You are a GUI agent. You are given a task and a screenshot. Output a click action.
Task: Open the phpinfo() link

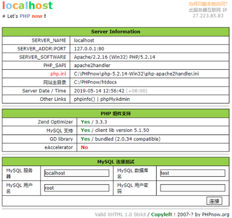[85, 99]
